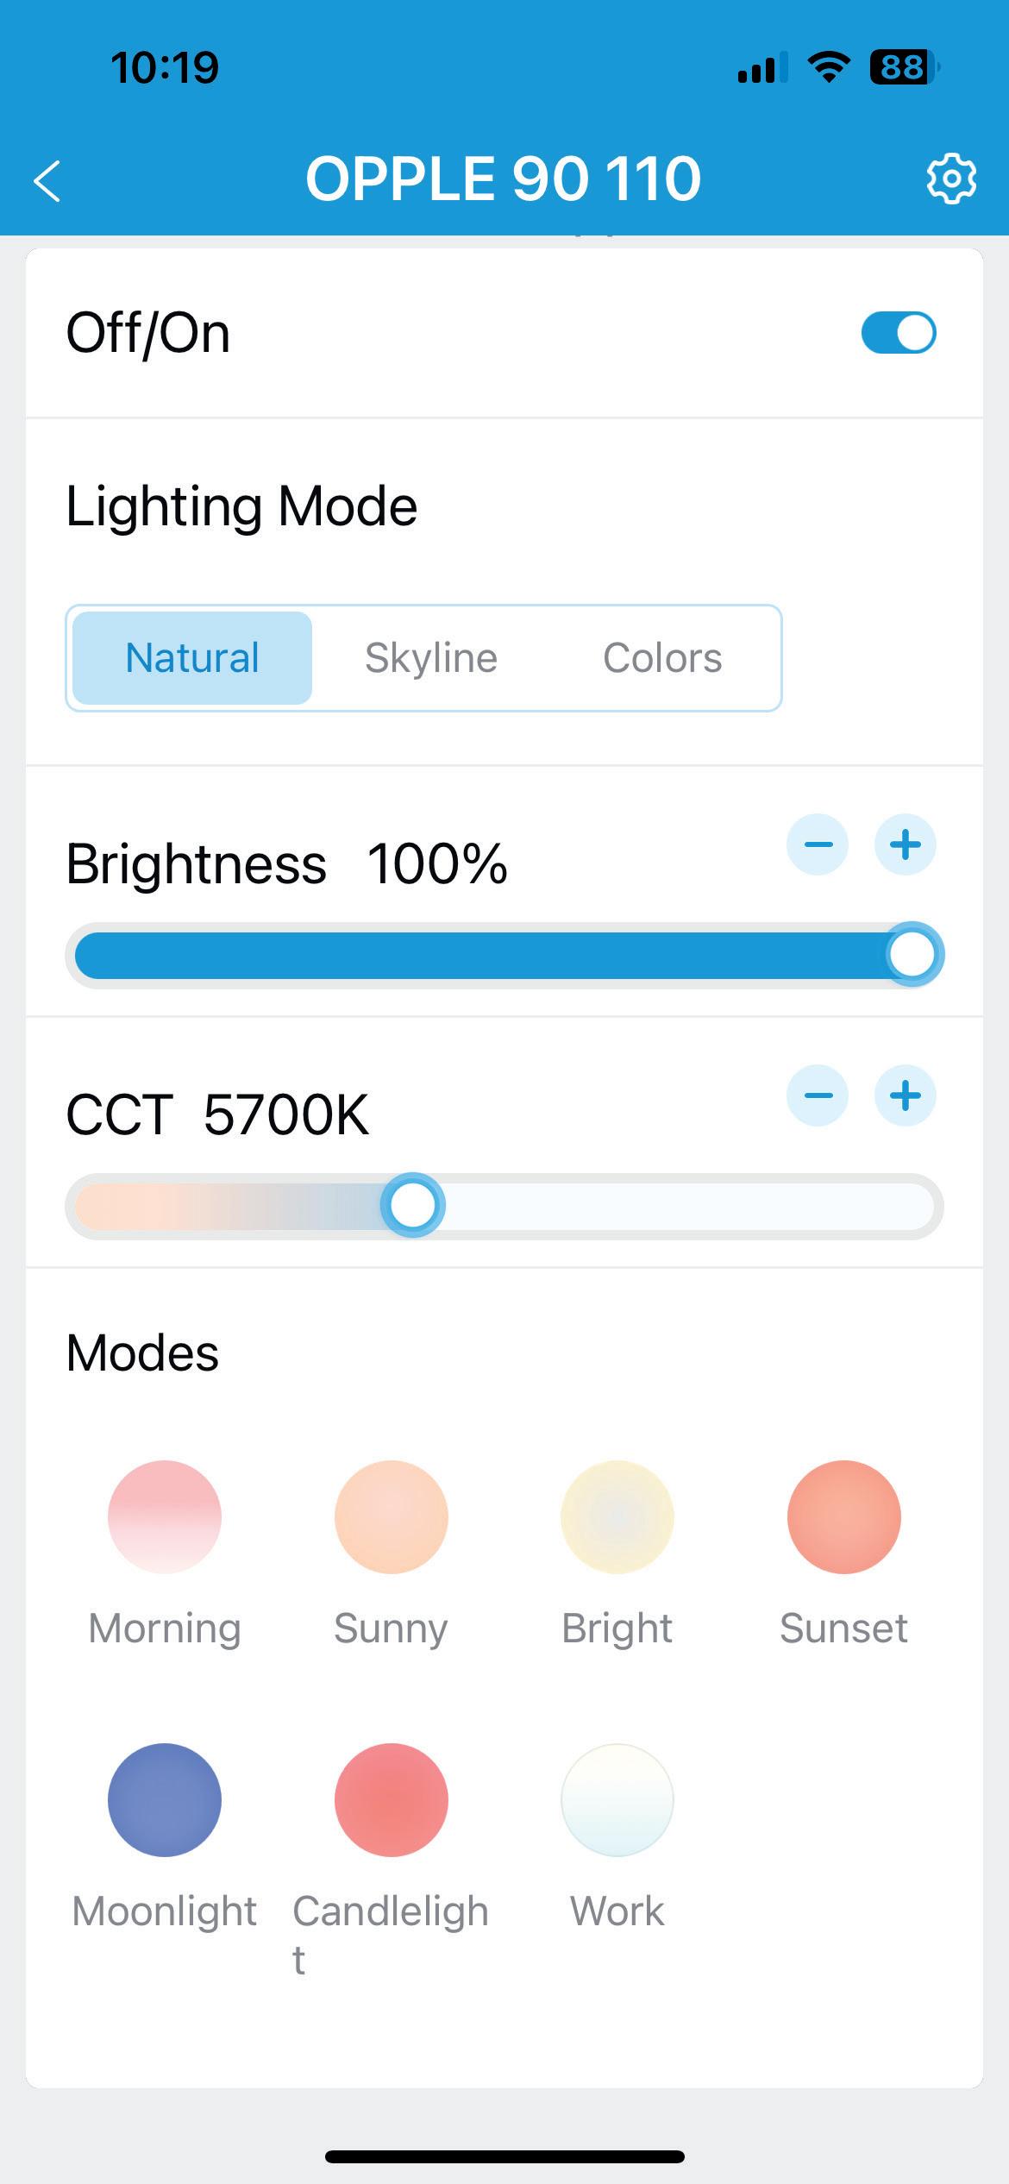Set the Work mode preset
Viewport: 1009px width, 2184px height.
coord(617,1800)
